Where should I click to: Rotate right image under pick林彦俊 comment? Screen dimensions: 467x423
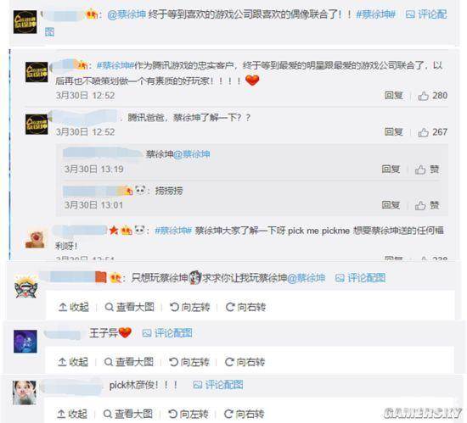244,414
